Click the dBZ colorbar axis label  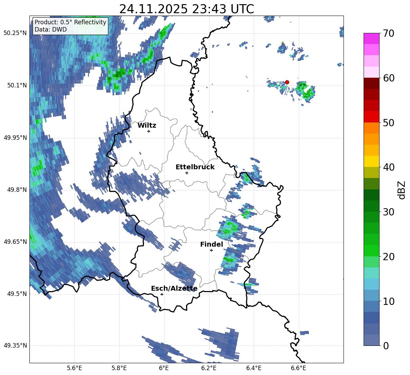tap(402, 190)
